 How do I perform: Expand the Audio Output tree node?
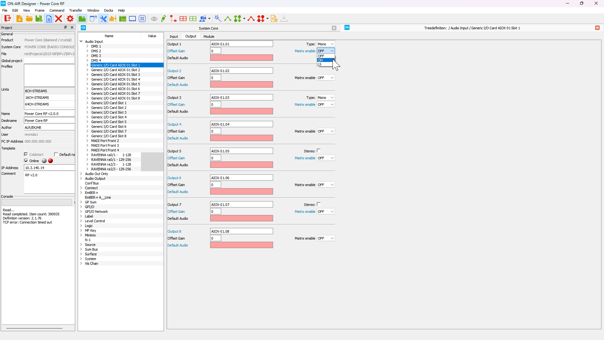point(81,178)
